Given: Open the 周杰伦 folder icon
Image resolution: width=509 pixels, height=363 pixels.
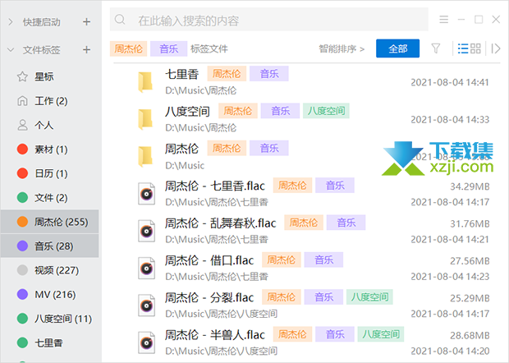Looking at the screenshot, I should pos(145,157).
